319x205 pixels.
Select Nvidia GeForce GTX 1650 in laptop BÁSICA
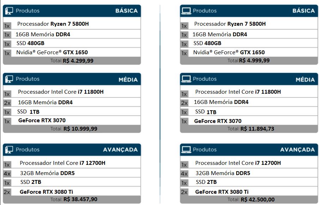(229, 52)
